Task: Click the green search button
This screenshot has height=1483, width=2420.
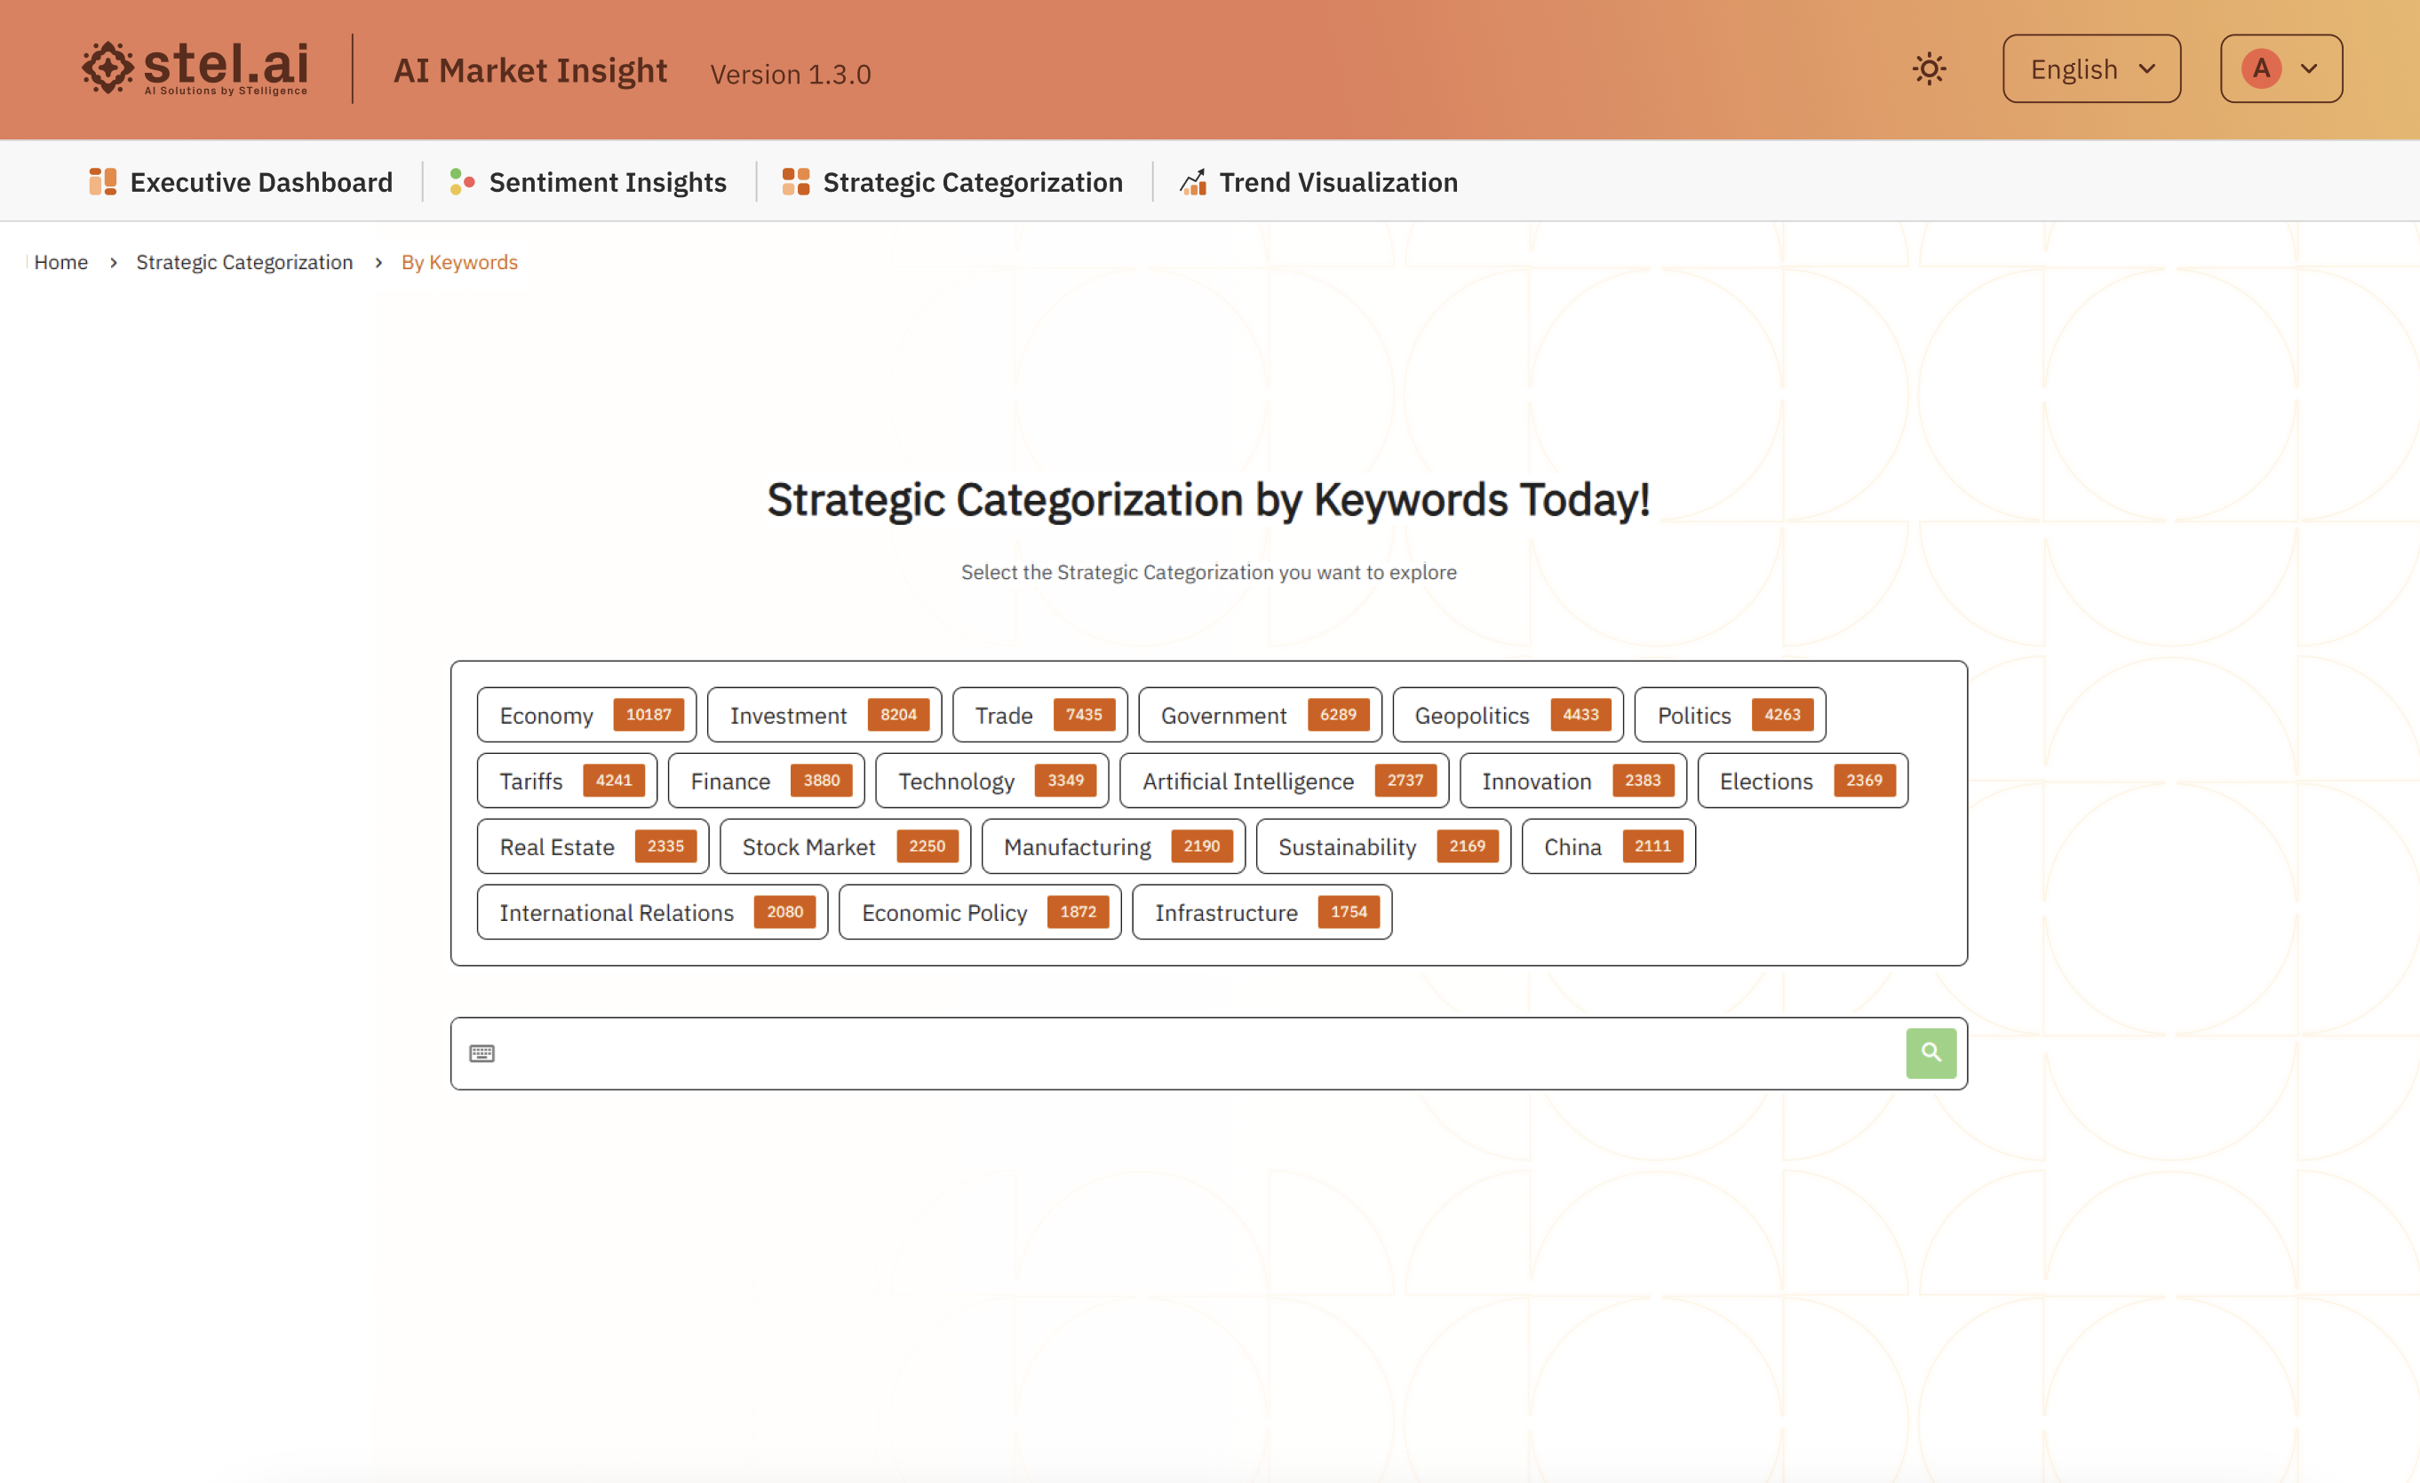Action: [1930, 1052]
